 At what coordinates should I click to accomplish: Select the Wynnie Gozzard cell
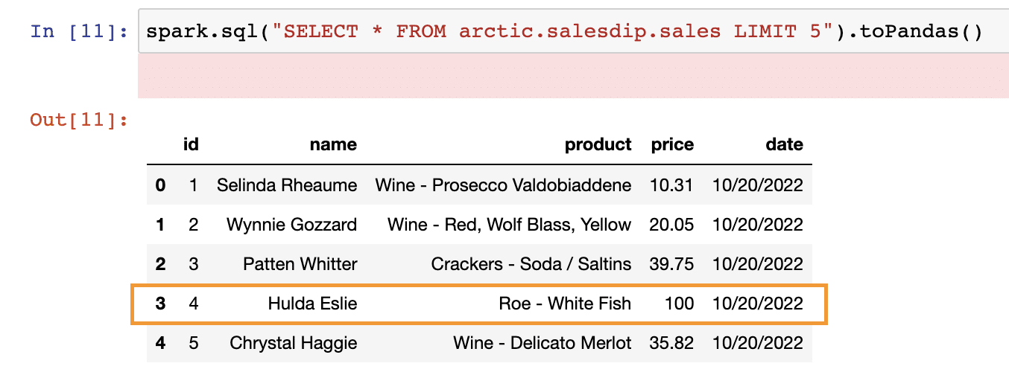point(292,224)
